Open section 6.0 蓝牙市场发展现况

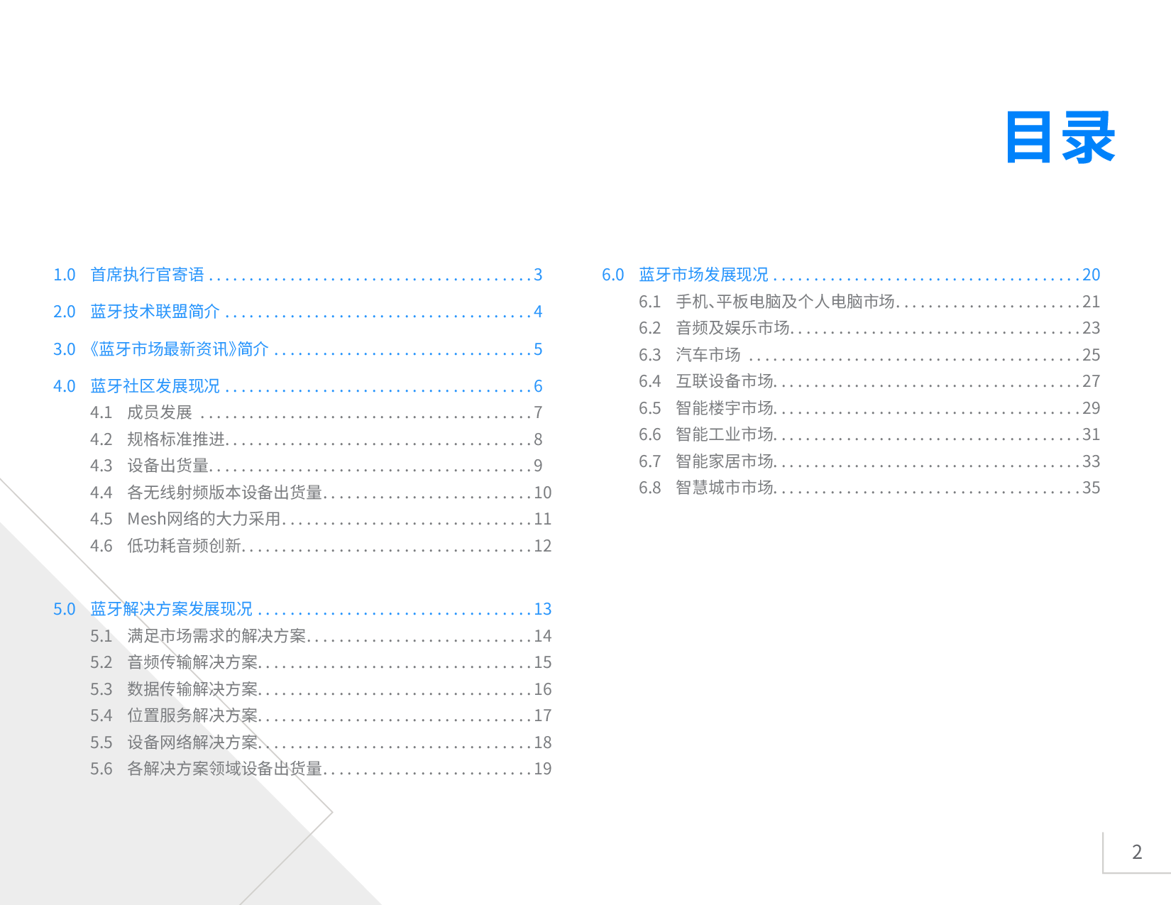click(851, 275)
